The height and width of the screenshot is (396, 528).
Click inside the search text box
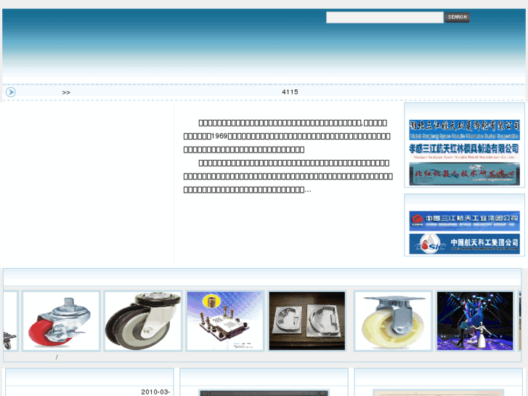pyautogui.click(x=384, y=17)
